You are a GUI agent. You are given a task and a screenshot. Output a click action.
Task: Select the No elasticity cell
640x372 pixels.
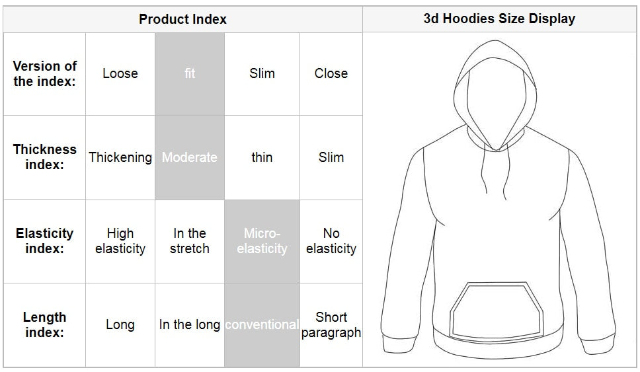331,241
